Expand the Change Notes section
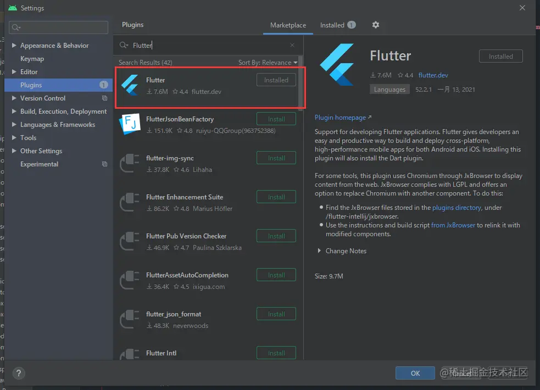540x390 pixels. coord(320,251)
